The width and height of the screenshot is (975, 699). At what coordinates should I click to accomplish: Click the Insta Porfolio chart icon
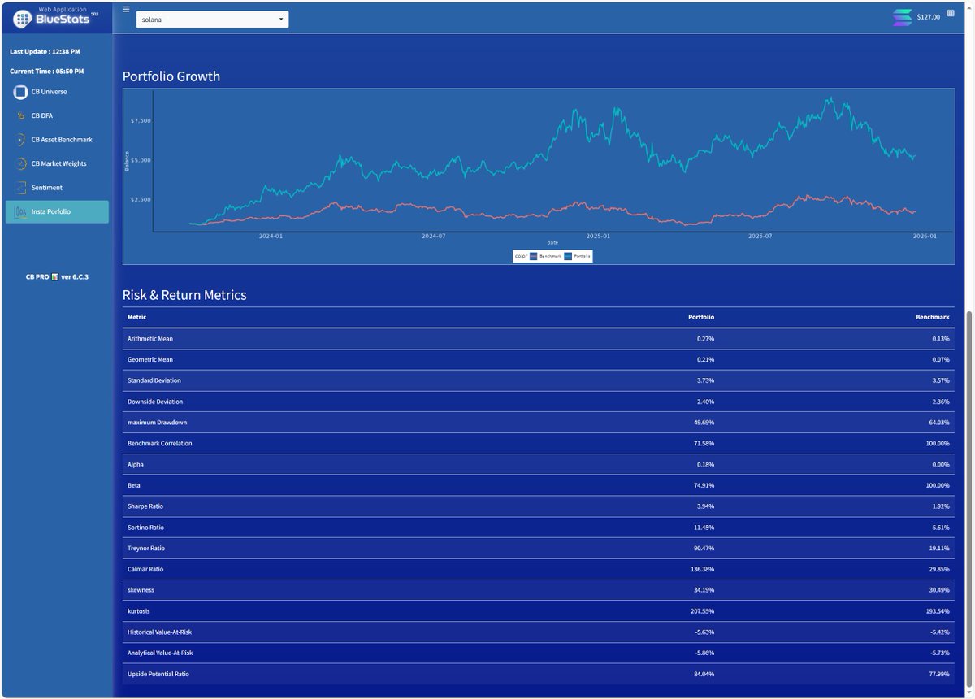tap(21, 211)
